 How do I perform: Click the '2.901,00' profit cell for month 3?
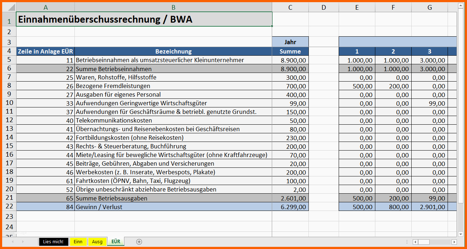point(430,207)
